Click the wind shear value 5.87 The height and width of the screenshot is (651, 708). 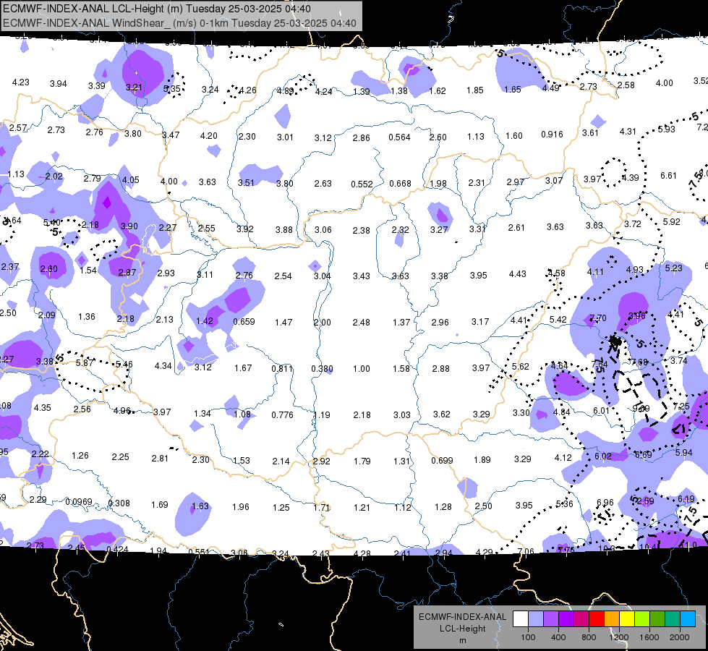(85, 363)
